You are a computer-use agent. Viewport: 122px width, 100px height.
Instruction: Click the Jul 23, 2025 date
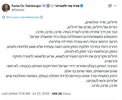(41, 94)
